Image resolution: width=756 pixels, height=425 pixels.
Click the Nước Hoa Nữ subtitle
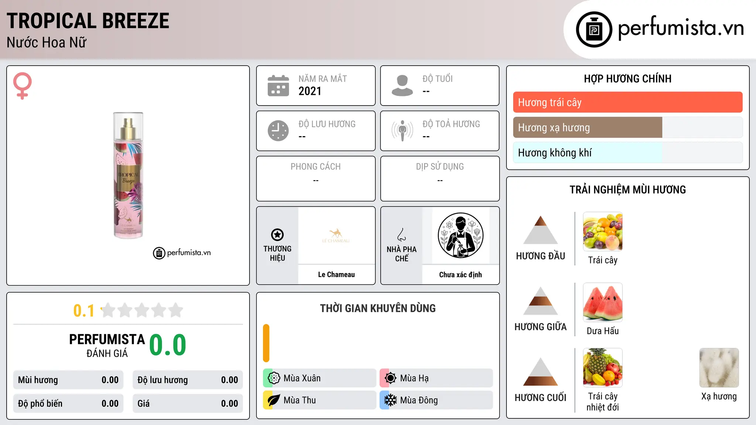47,42
